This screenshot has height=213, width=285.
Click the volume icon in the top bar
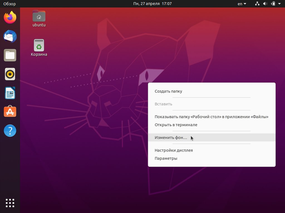265,4
